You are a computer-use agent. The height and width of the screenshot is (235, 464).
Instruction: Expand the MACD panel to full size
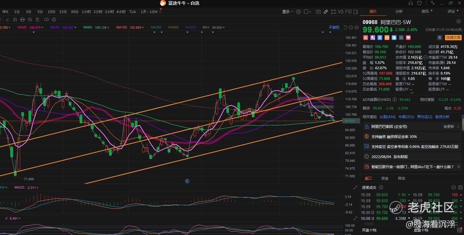[x=355, y=188]
